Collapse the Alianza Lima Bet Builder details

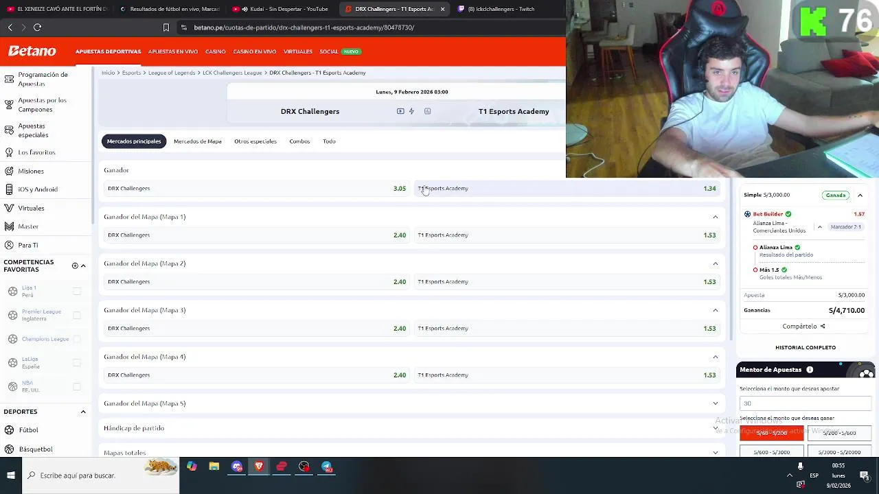[819, 226]
